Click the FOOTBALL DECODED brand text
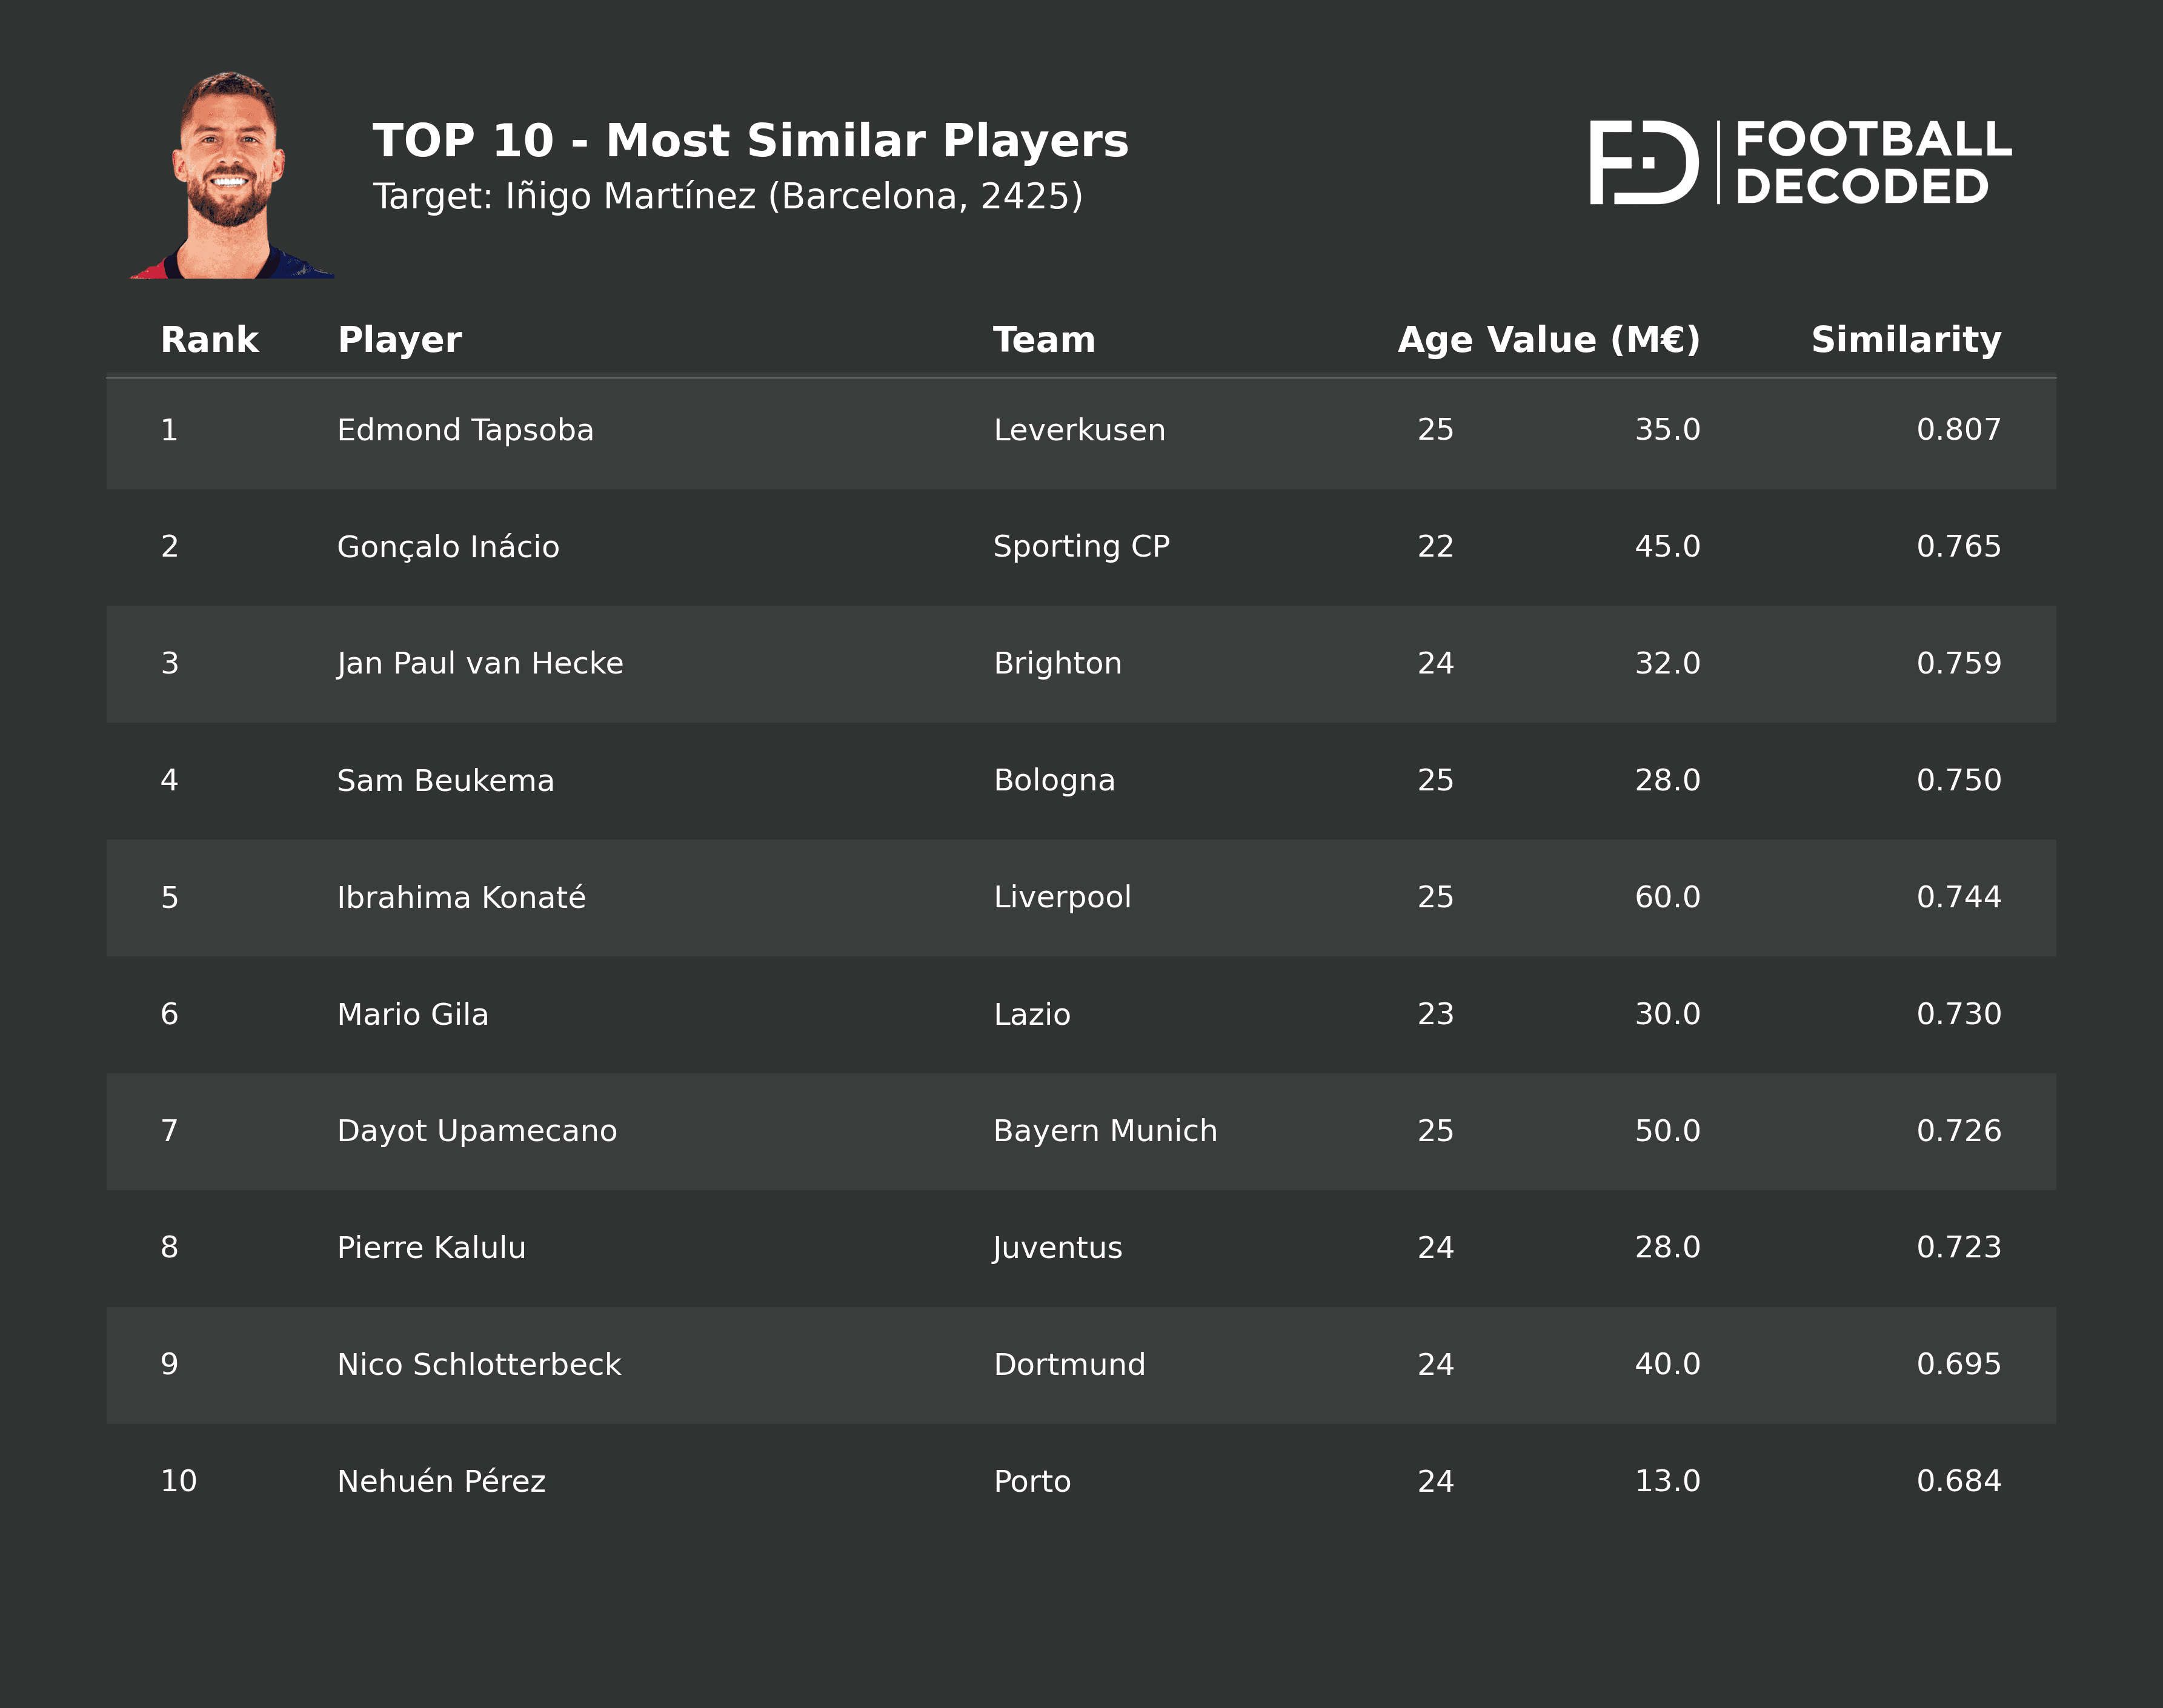 1872,162
